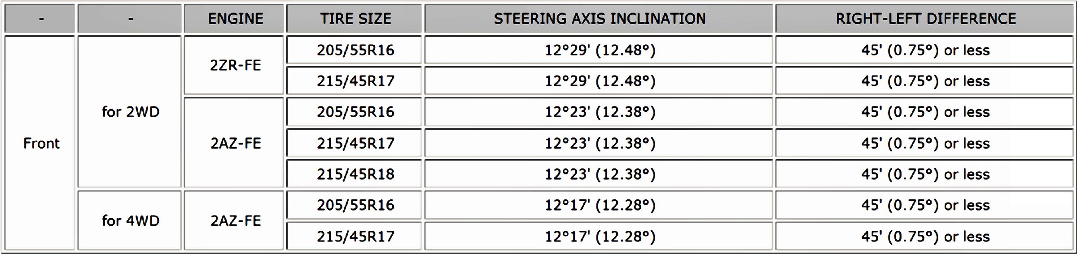Select the RIGHT-LEFT DIFFERENCE column header
This screenshot has width=1077, height=254.
pyautogui.click(x=925, y=19)
